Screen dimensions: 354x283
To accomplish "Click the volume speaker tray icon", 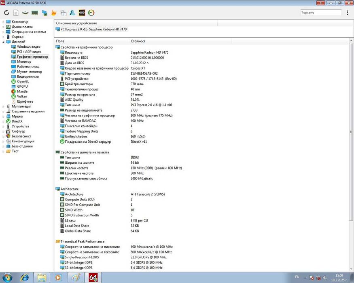I will (x=325, y=278).
